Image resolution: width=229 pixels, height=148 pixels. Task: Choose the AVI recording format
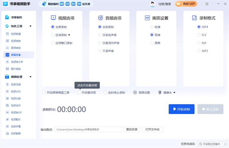tap(199, 43)
